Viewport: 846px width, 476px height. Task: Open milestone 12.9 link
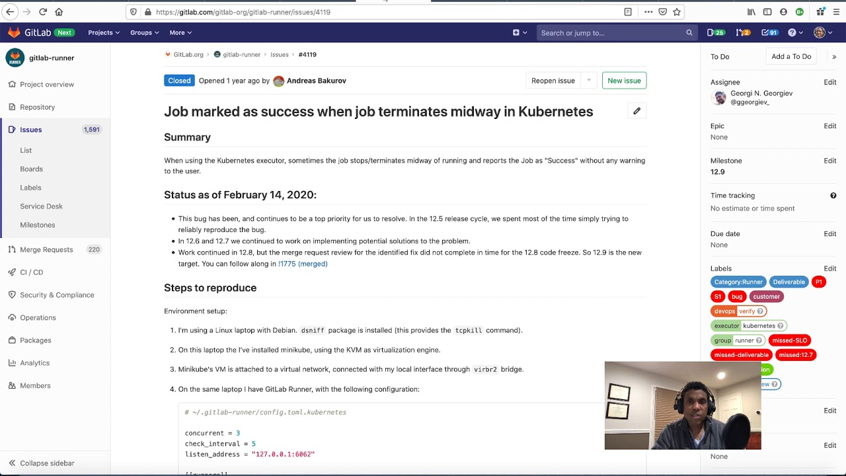coord(717,172)
